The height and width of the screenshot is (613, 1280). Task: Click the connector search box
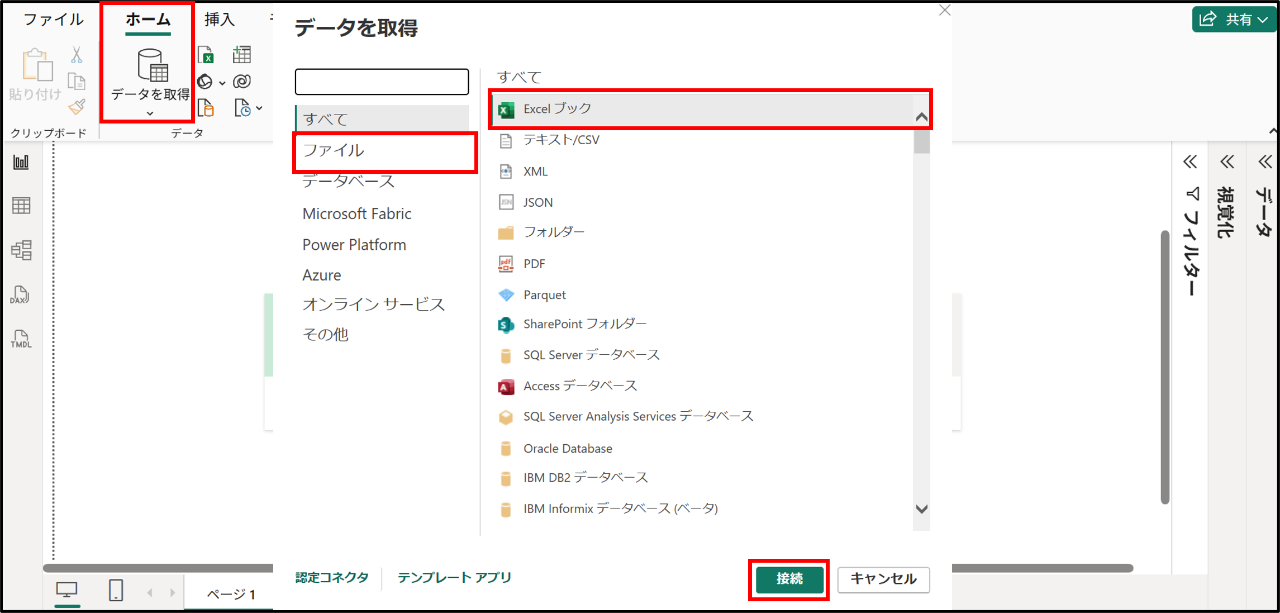pyautogui.click(x=382, y=82)
